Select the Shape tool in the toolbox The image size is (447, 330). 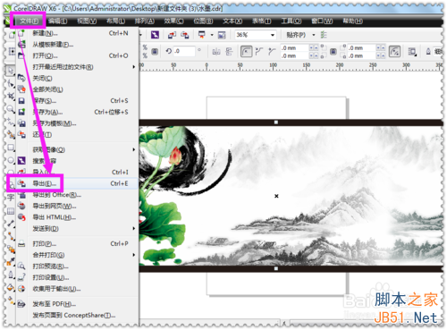click(11, 84)
